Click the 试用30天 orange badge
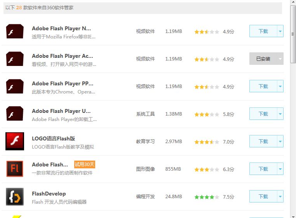Screen dimensions: 296x218 coord(85,164)
